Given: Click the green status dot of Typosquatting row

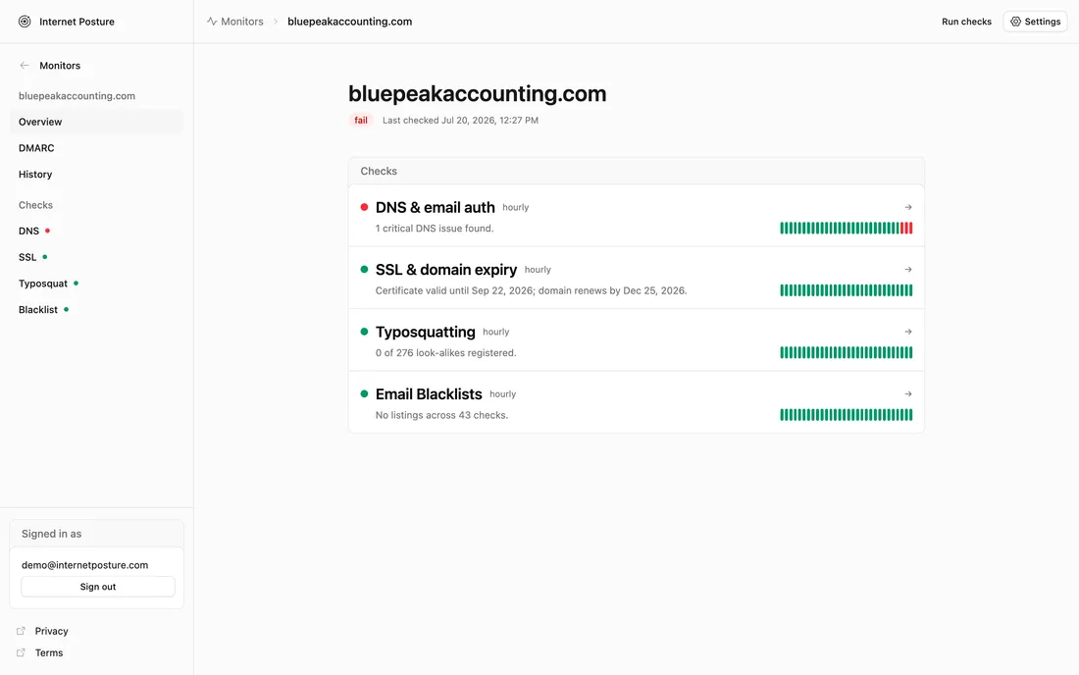Looking at the screenshot, I should click(x=364, y=332).
